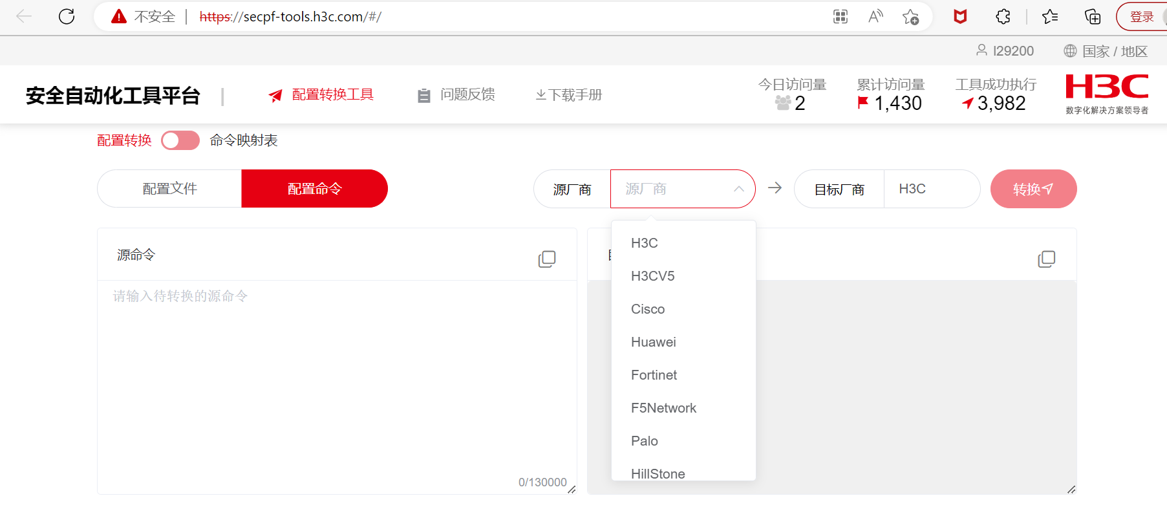Click the target vendor H3C field
Image resolution: width=1167 pixels, height=529 pixels.
pos(932,189)
